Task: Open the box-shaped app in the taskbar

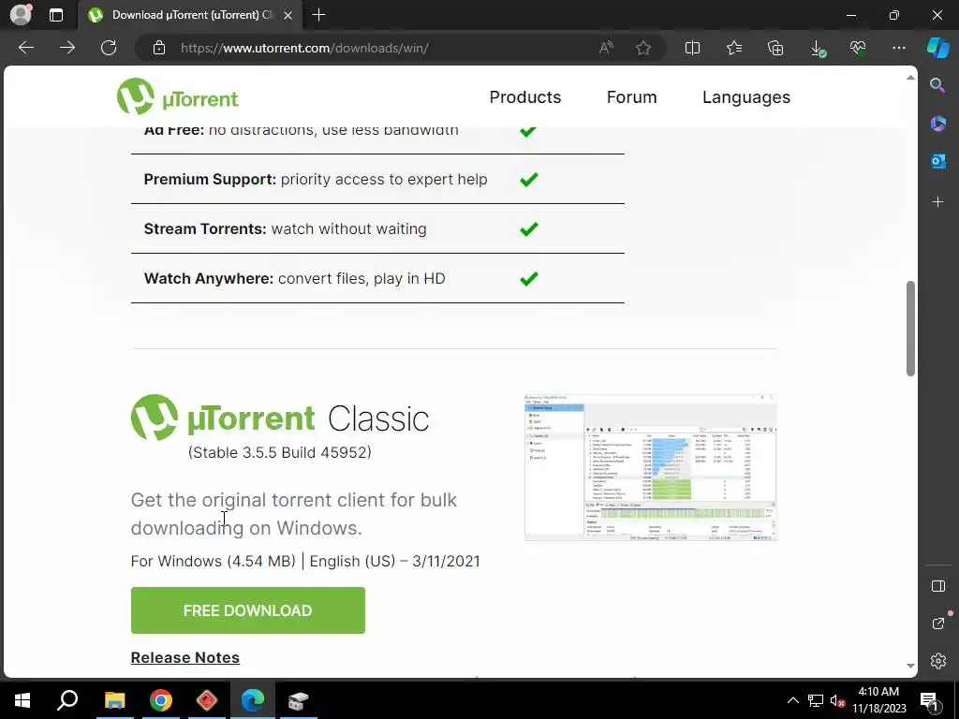Action: pos(299,700)
